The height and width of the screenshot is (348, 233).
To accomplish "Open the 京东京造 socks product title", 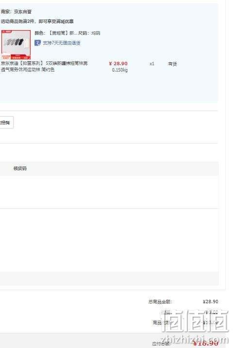I will (x=44, y=66).
